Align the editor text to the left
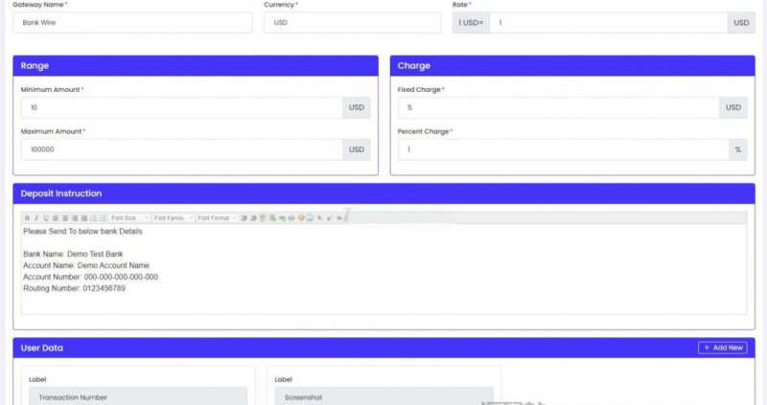The width and height of the screenshot is (767, 405). click(x=55, y=218)
